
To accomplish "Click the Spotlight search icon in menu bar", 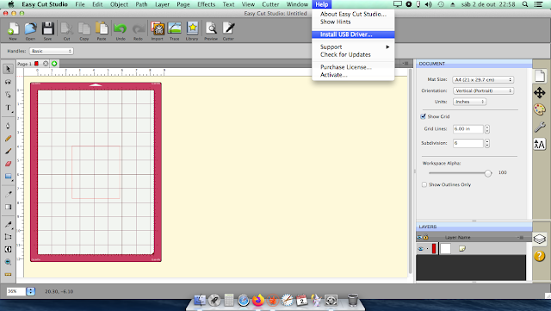I will pyautogui.click(x=525, y=4).
